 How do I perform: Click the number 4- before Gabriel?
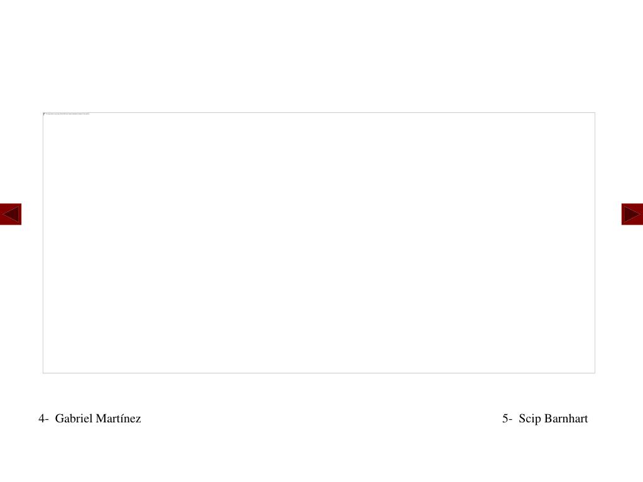tap(43, 419)
